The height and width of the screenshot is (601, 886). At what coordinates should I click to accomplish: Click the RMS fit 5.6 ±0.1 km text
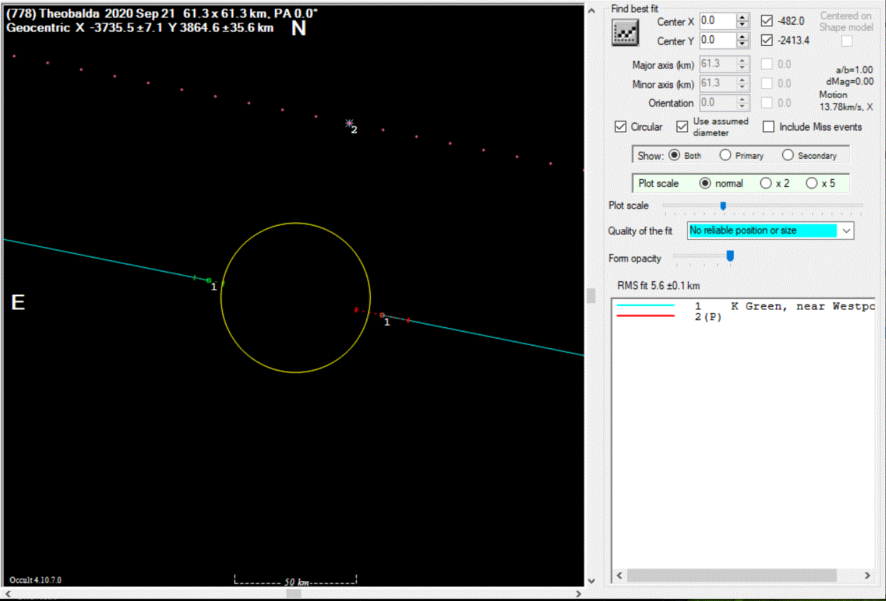pos(659,286)
